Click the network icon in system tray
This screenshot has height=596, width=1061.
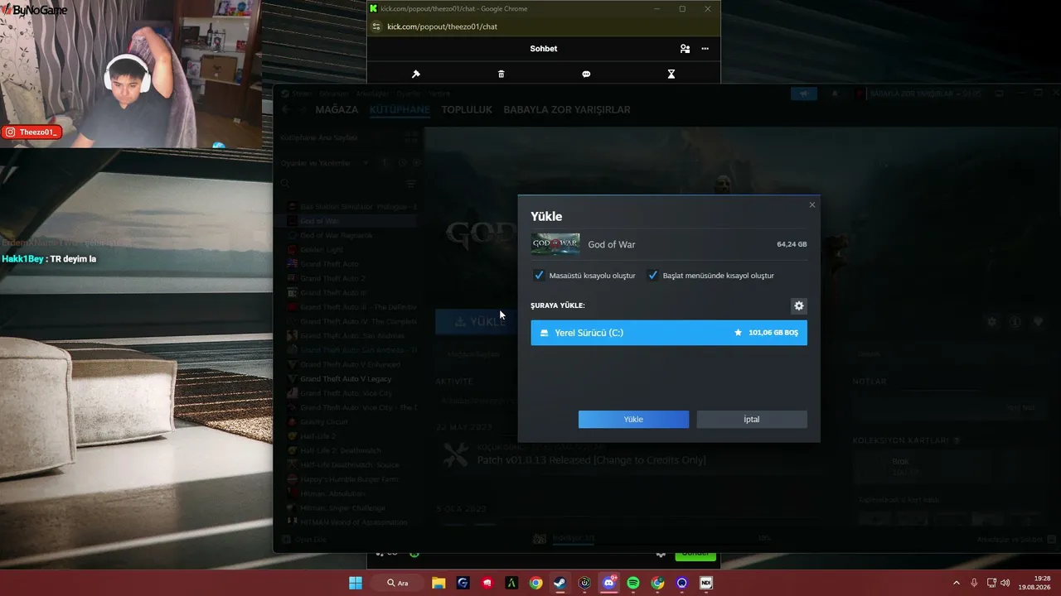click(991, 583)
